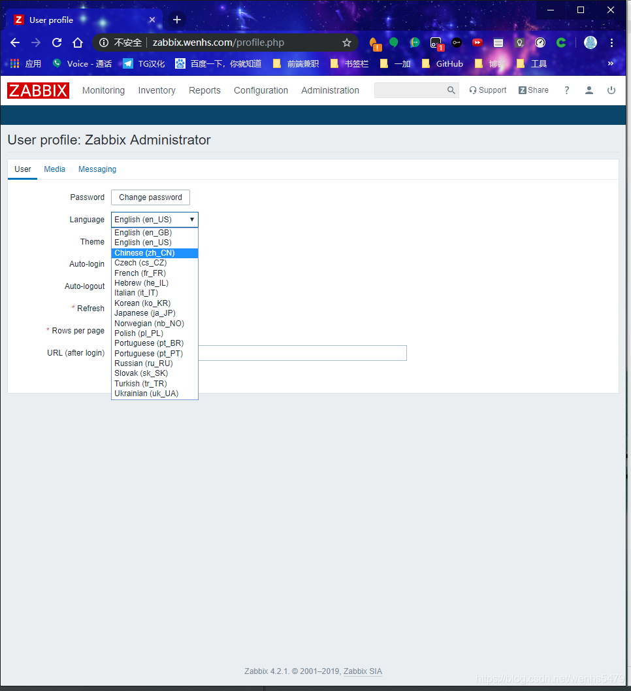Select Hebrew (he_IL) language option
The width and height of the screenshot is (631, 691).
point(155,283)
